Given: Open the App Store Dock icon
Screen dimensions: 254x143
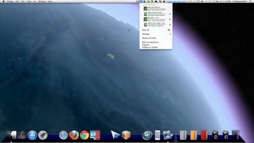Looking at the screenshot, I should 32,135.
